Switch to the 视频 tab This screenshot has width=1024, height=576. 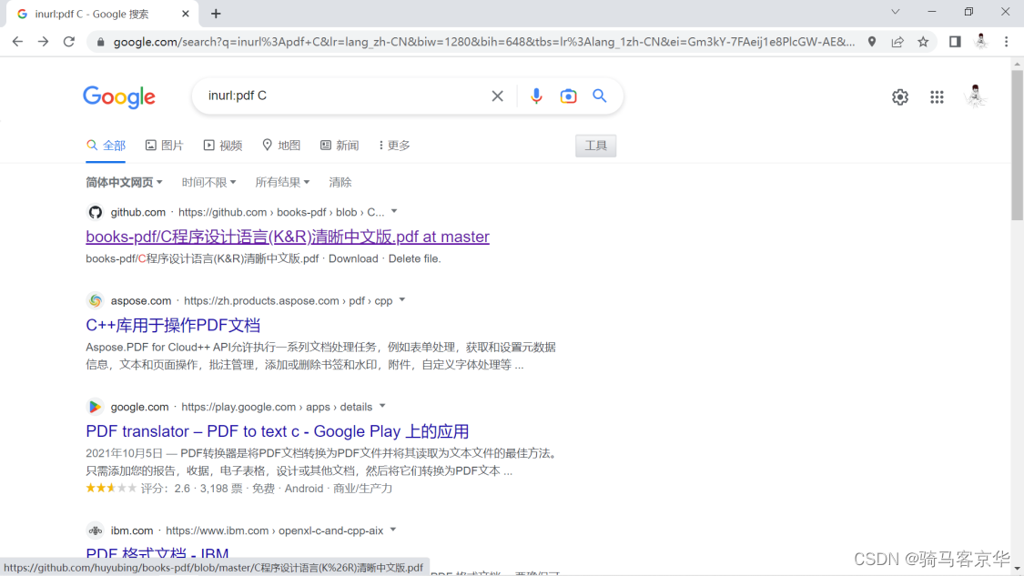point(223,146)
